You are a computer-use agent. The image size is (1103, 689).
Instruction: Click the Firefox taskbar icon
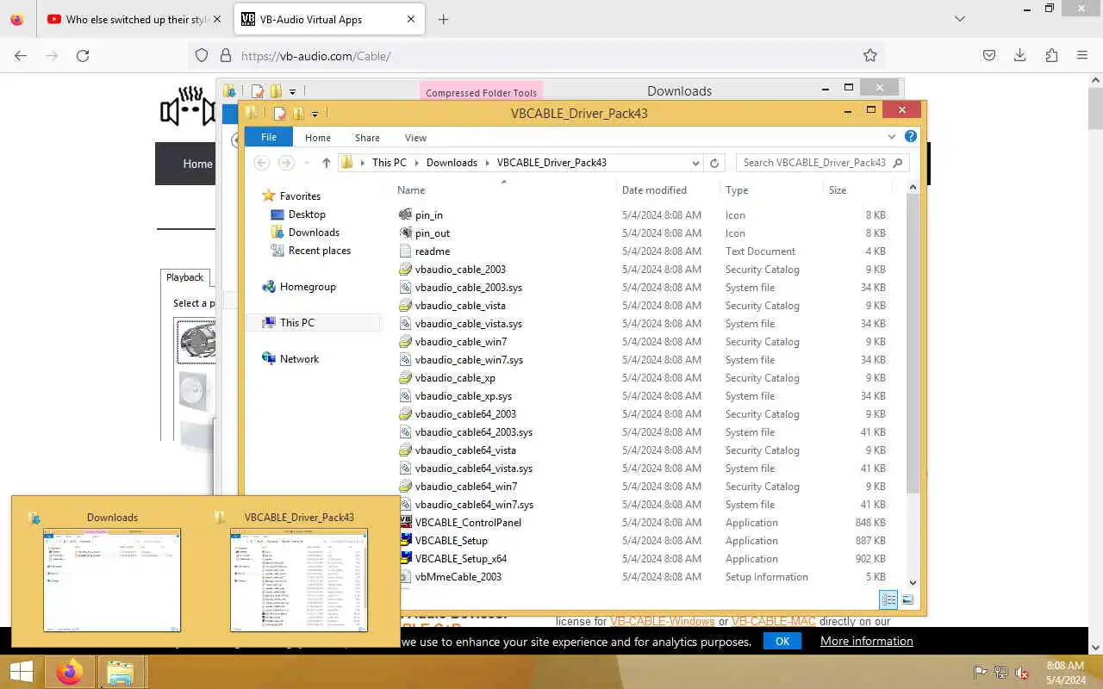[x=69, y=672]
